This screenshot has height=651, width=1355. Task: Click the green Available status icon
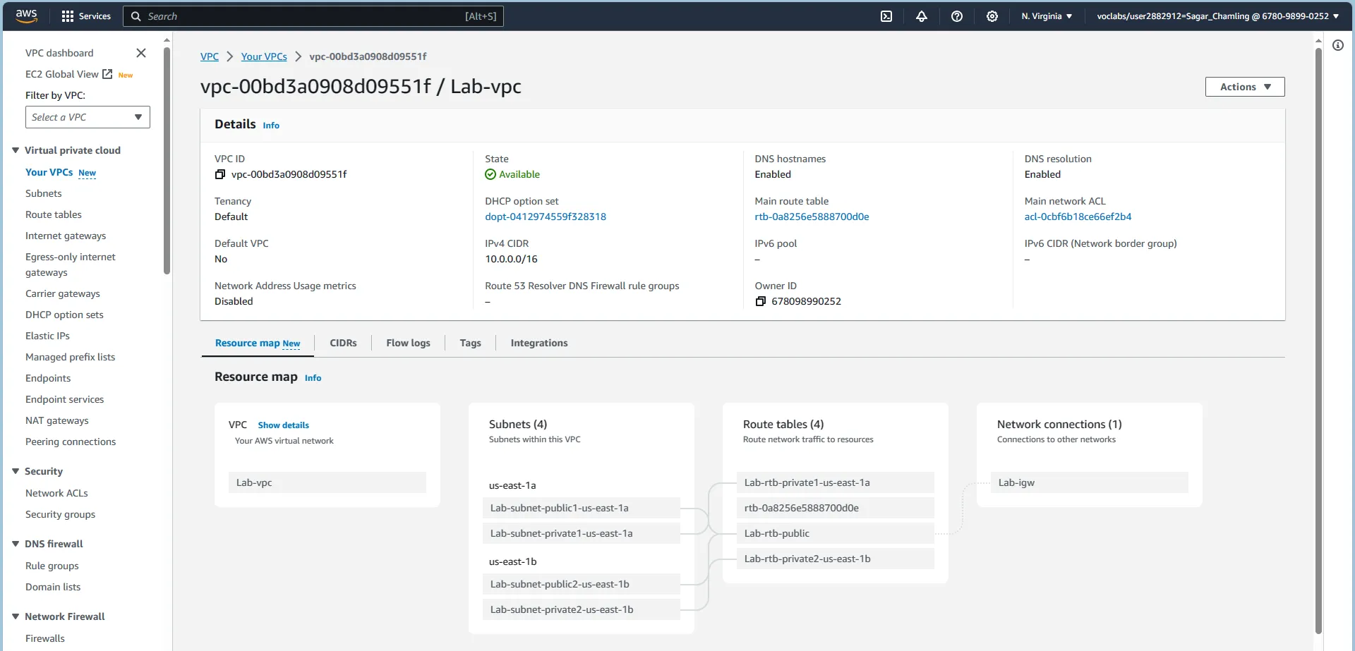click(490, 174)
